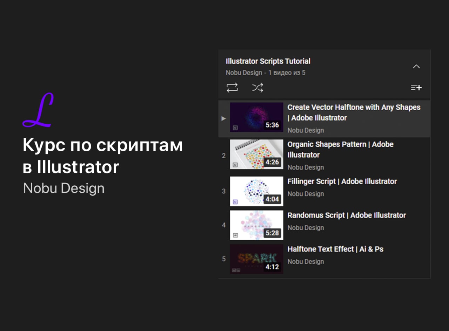Click the 5:36 duration badge

pos(272,125)
